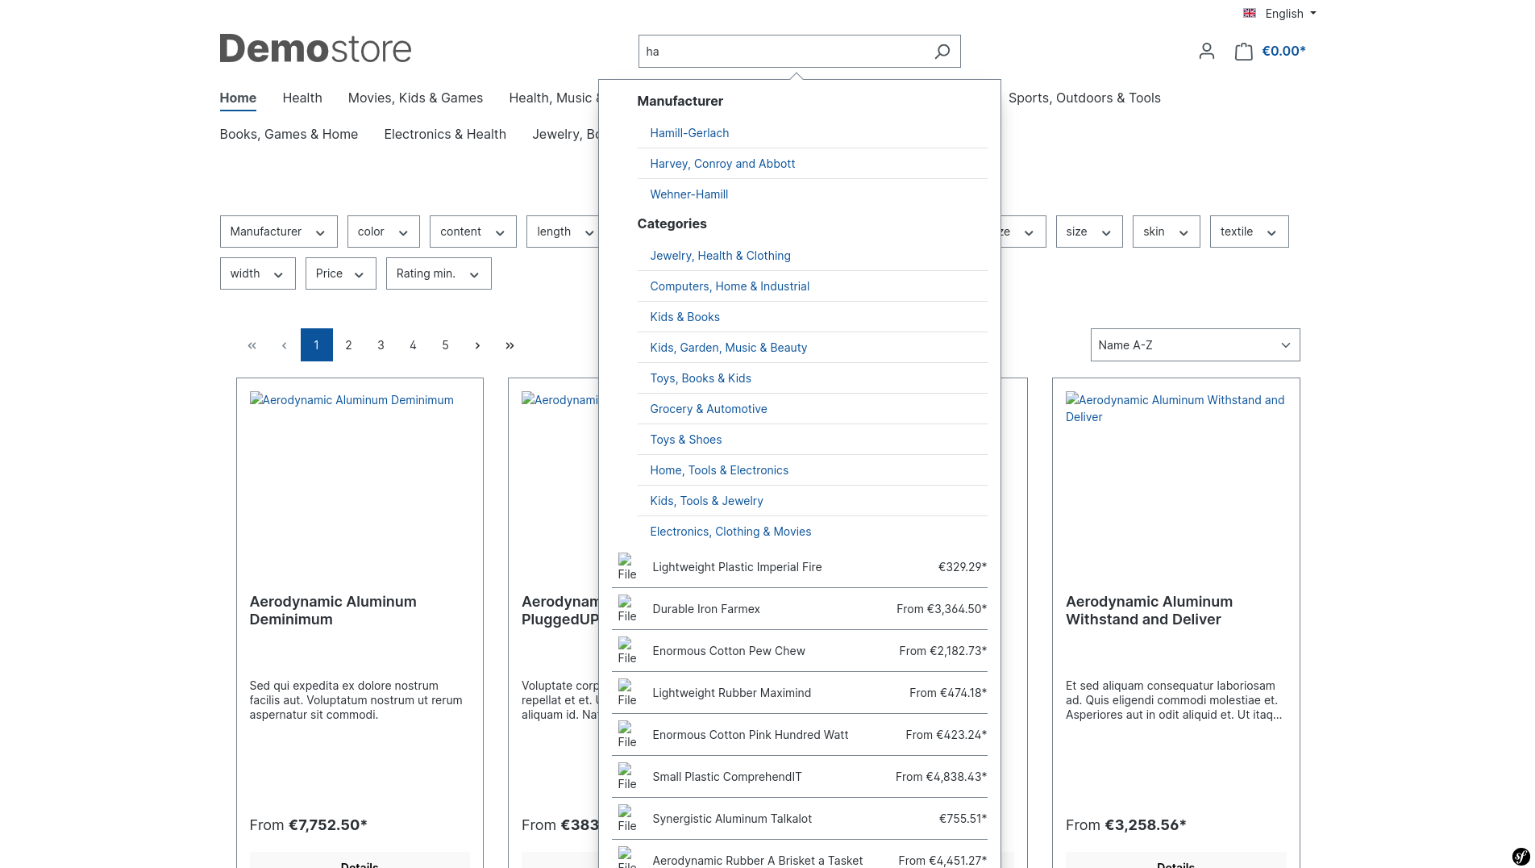Go to first page double-arrow
This screenshot has height=868, width=1535.
click(252, 345)
